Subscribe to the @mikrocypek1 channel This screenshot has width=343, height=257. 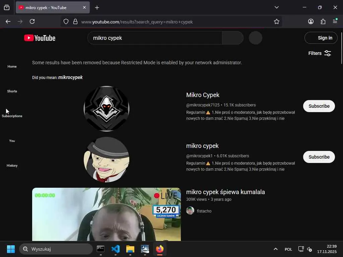click(319, 157)
